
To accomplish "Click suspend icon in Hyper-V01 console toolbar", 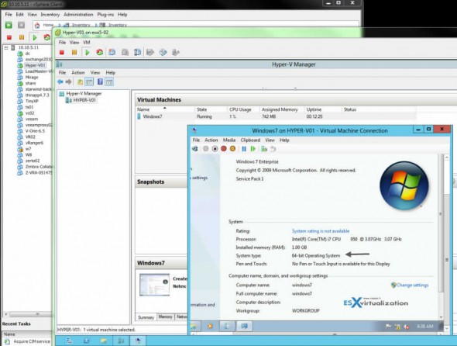I will (74, 53).
